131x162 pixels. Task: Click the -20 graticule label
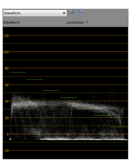click(x=6, y=150)
